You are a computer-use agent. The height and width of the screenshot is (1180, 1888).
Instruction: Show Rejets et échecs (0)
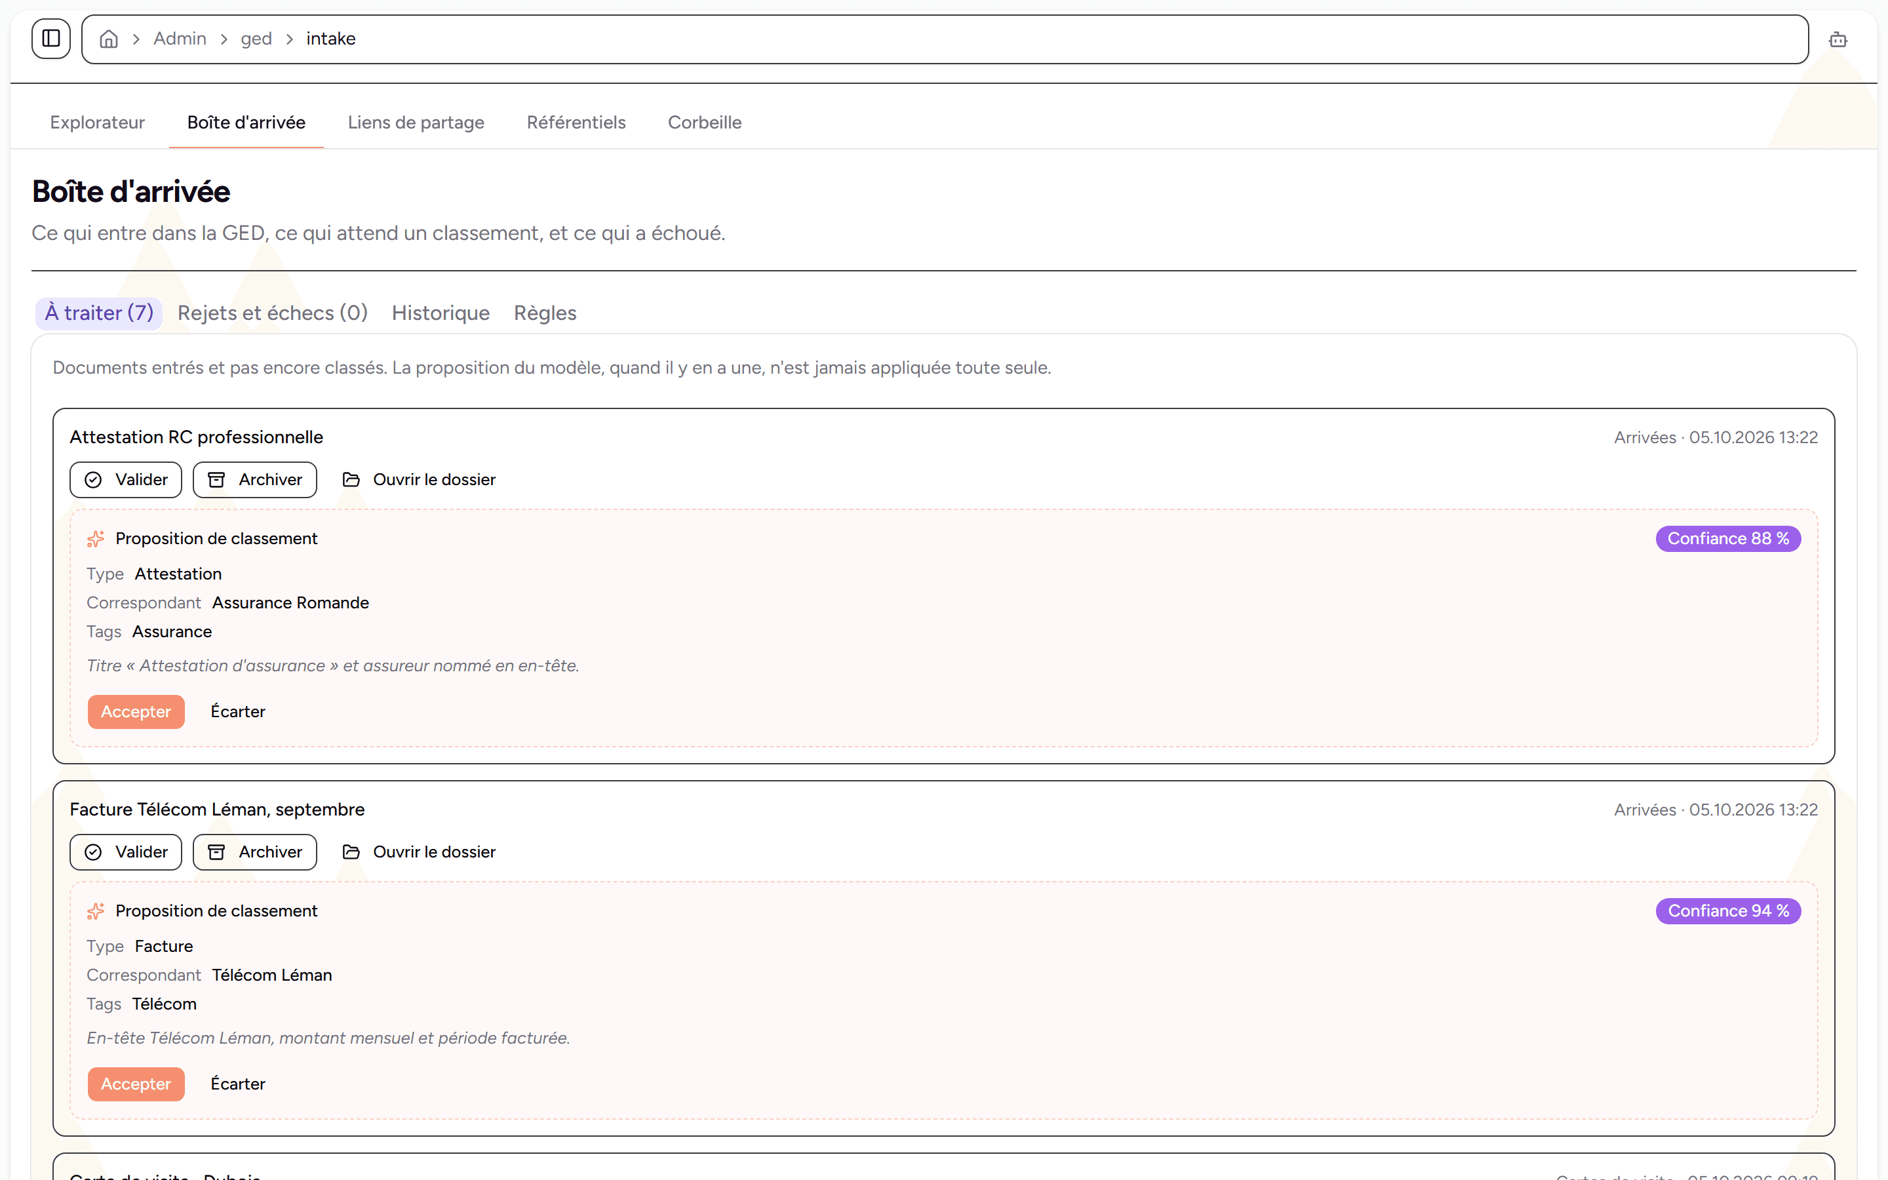point(272,313)
